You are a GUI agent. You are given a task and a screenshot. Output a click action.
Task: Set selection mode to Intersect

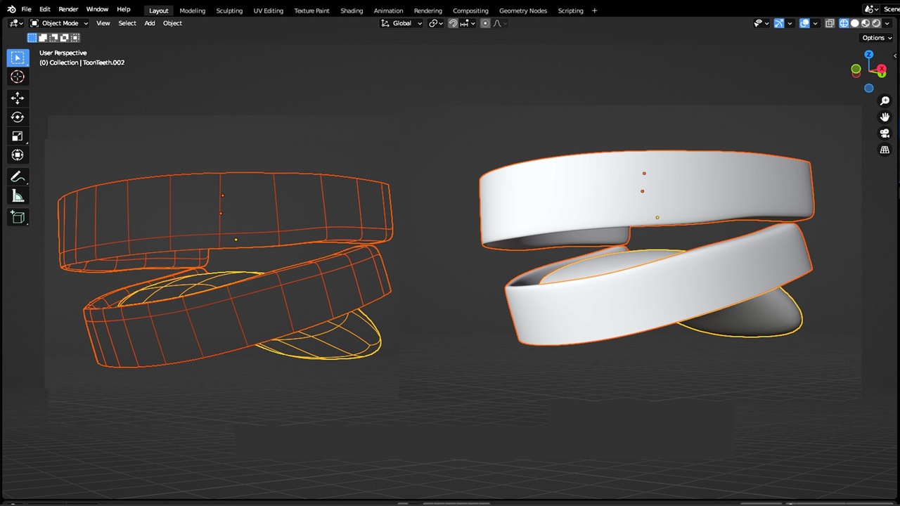point(75,37)
